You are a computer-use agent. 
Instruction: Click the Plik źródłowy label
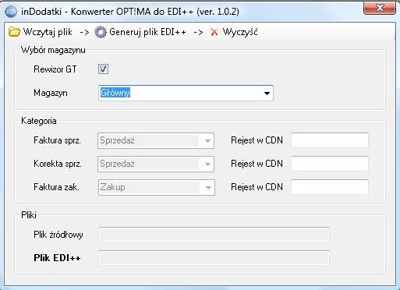58,235
